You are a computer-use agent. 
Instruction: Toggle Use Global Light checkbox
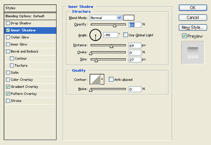click(x=125, y=35)
